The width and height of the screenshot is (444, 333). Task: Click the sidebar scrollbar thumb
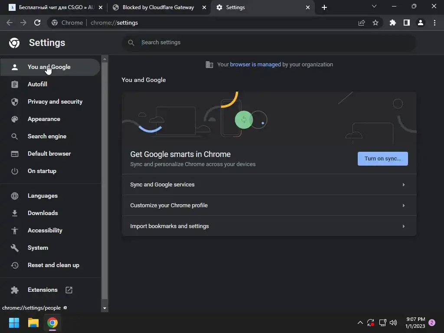click(x=105, y=181)
